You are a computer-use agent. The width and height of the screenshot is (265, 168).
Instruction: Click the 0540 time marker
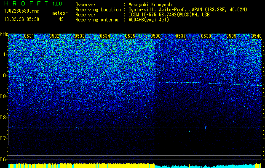point(257,36)
